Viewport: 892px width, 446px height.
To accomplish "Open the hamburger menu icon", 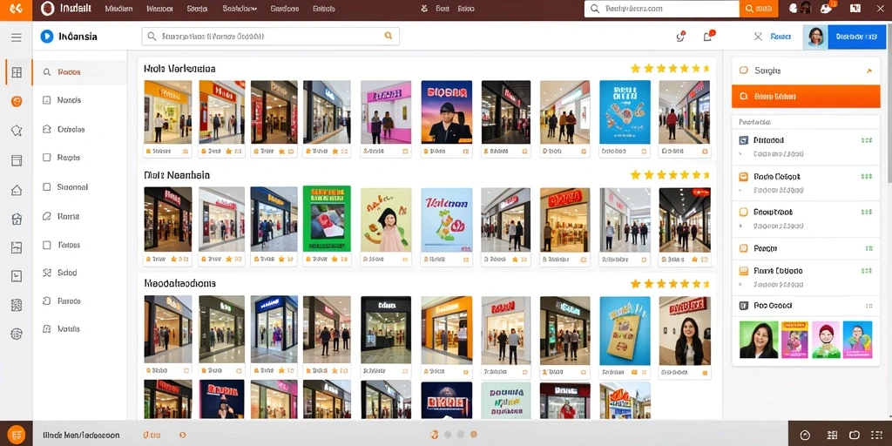I will click(17, 37).
